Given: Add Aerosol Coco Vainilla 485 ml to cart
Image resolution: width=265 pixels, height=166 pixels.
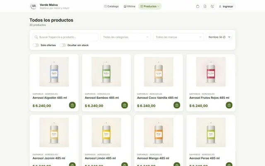Looking at the screenshot, I should click(177, 105).
